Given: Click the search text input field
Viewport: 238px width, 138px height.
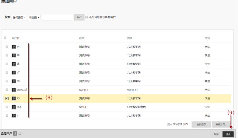Looking at the screenshot, I should click(x=57, y=17).
